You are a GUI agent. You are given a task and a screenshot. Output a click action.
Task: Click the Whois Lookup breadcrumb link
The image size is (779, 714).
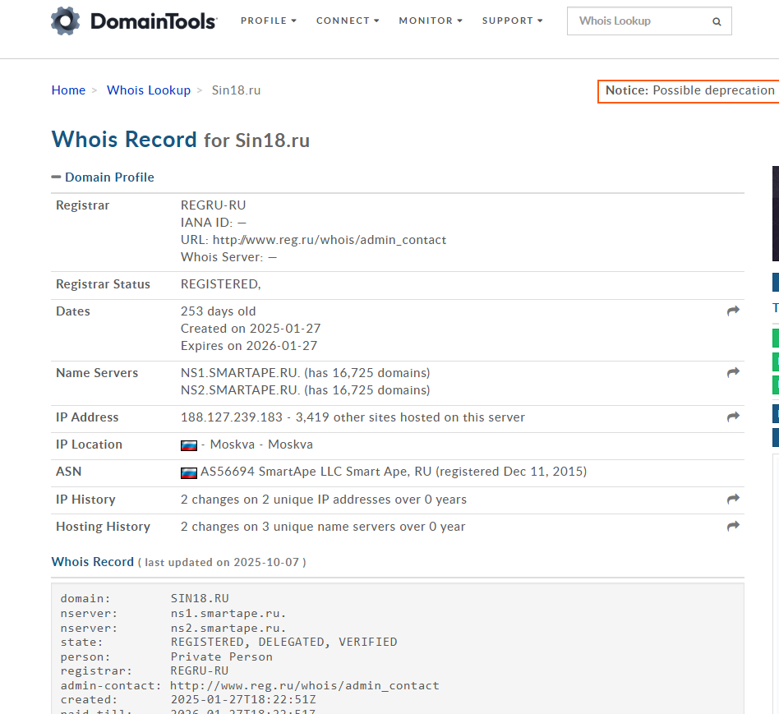(149, 90)
